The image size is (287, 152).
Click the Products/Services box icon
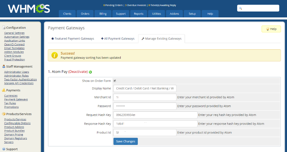pos(4,114)
